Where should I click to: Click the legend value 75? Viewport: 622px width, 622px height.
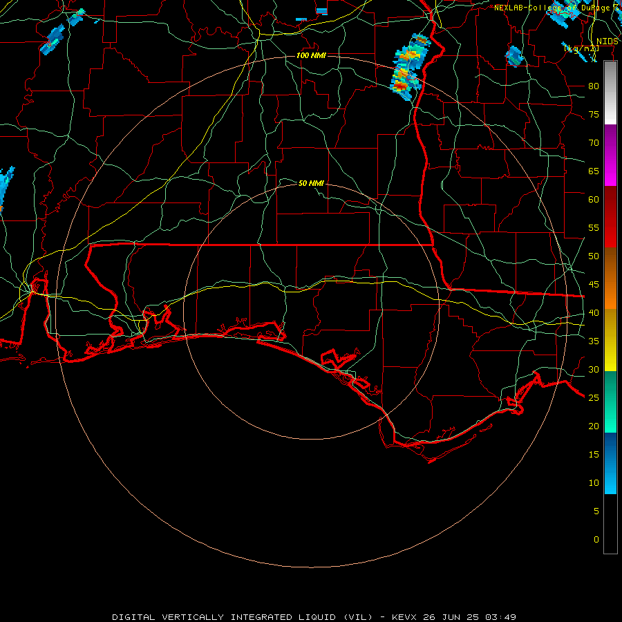594,114
